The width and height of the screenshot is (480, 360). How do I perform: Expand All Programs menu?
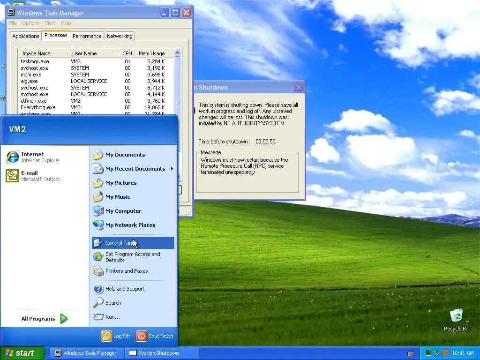click(45, 319)
